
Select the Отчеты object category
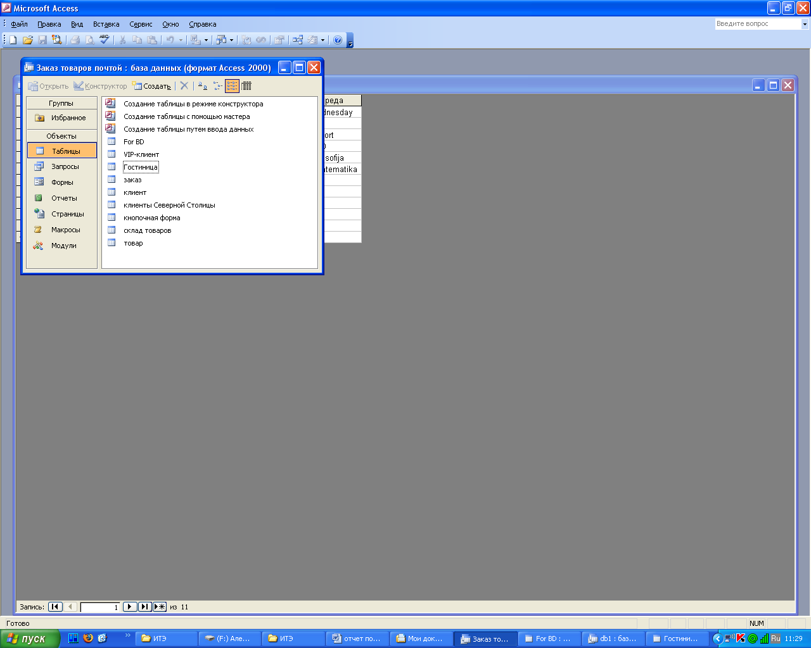tap(61, 198)
